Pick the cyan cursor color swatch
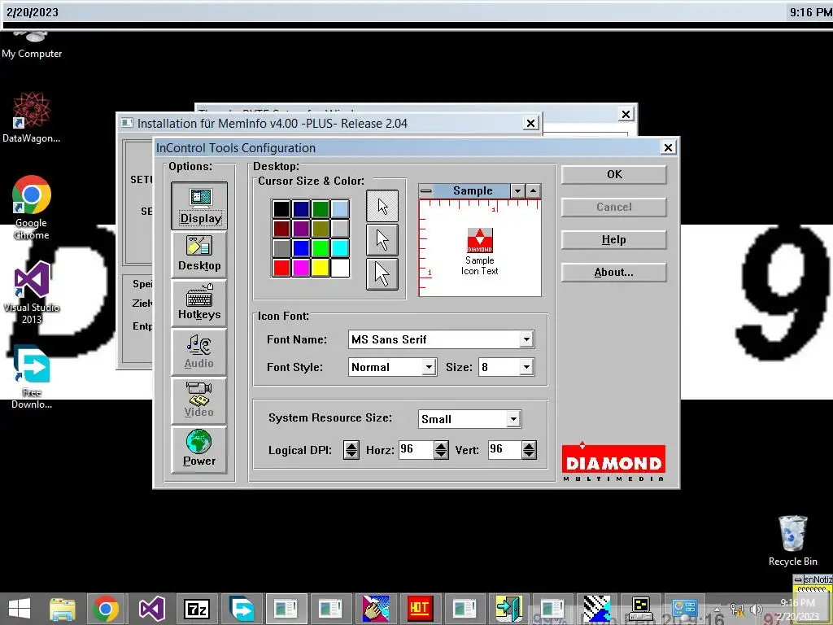833x625 pixels. [340, 247]
